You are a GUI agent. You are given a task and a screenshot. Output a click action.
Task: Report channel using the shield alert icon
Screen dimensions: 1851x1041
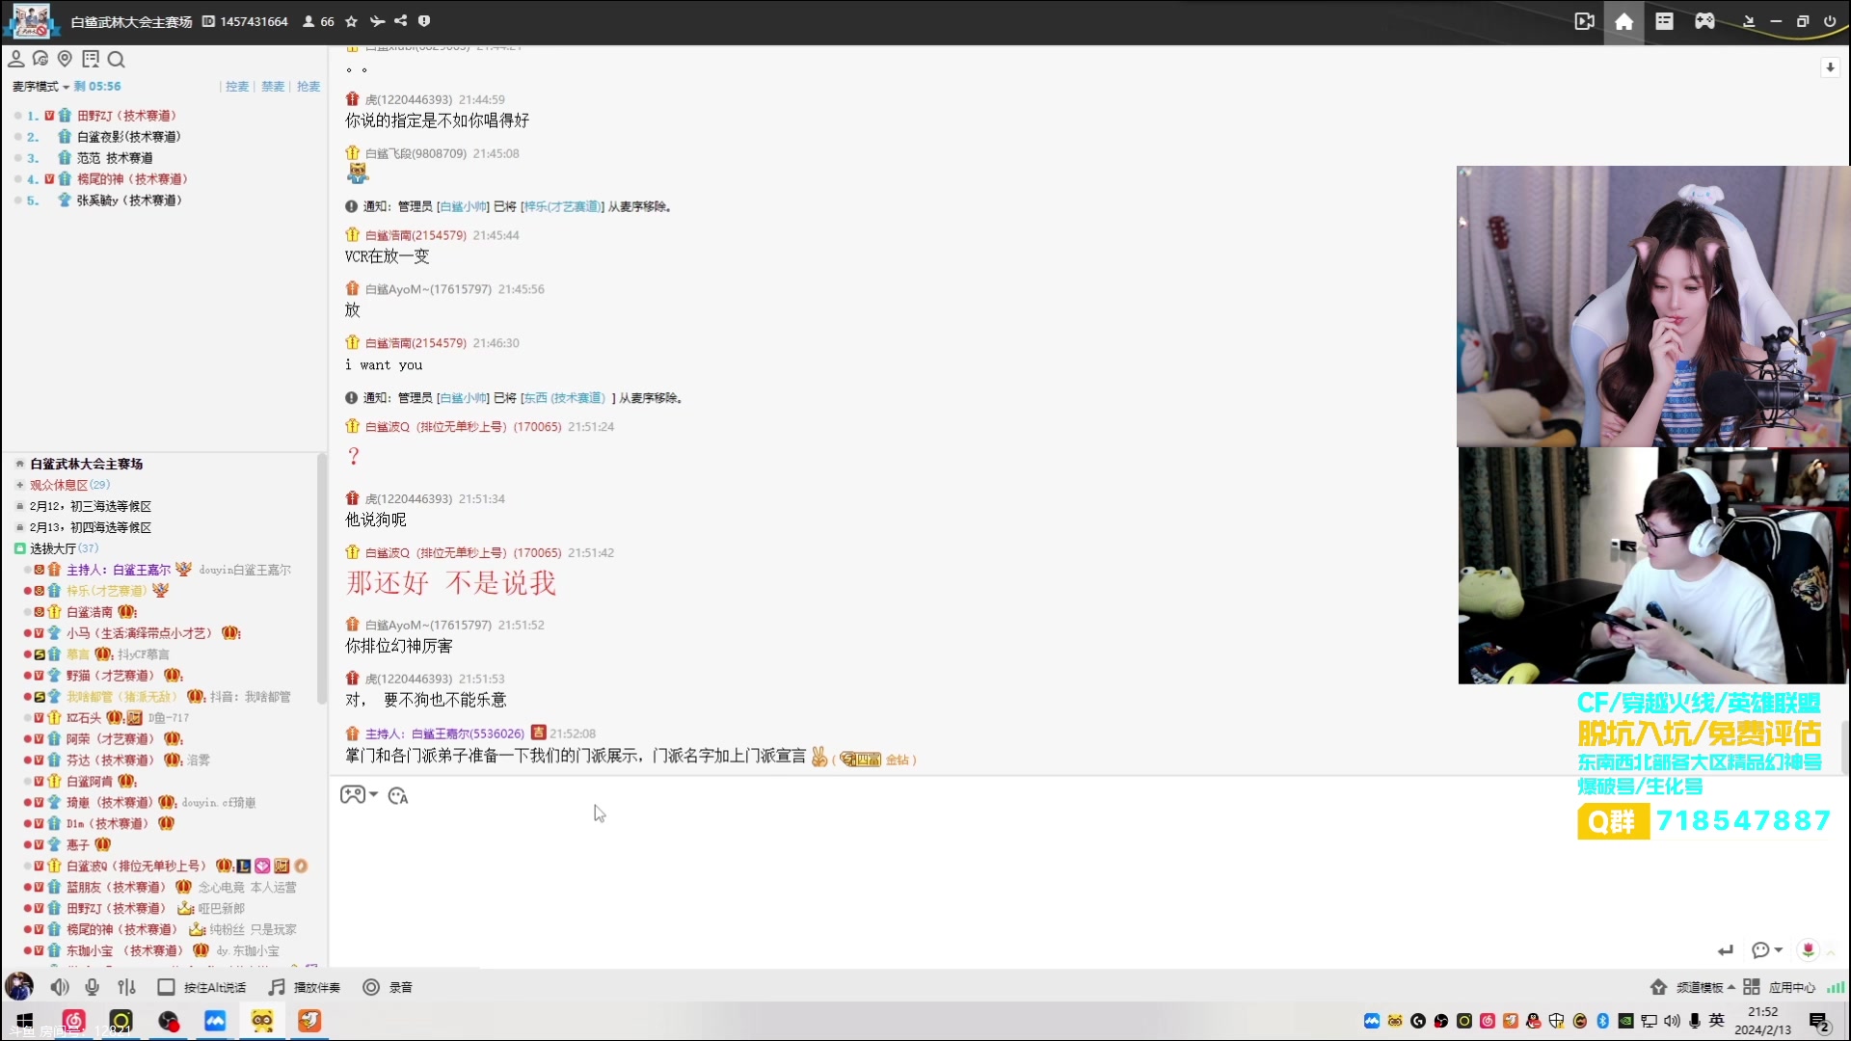[x=424, y=21]
